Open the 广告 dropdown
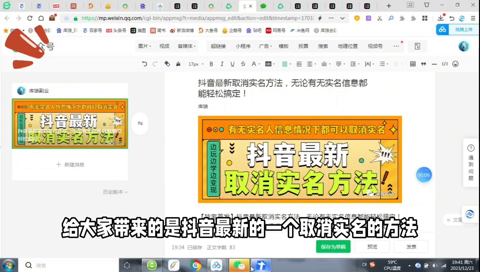 point(265,46)
